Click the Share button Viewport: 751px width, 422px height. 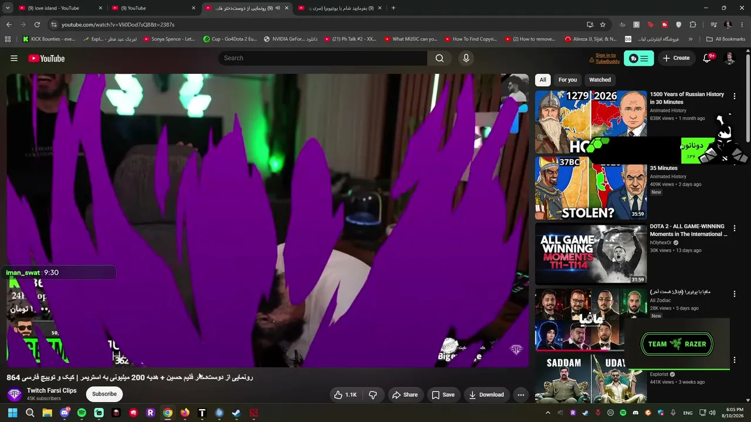[x=405, y=395]
